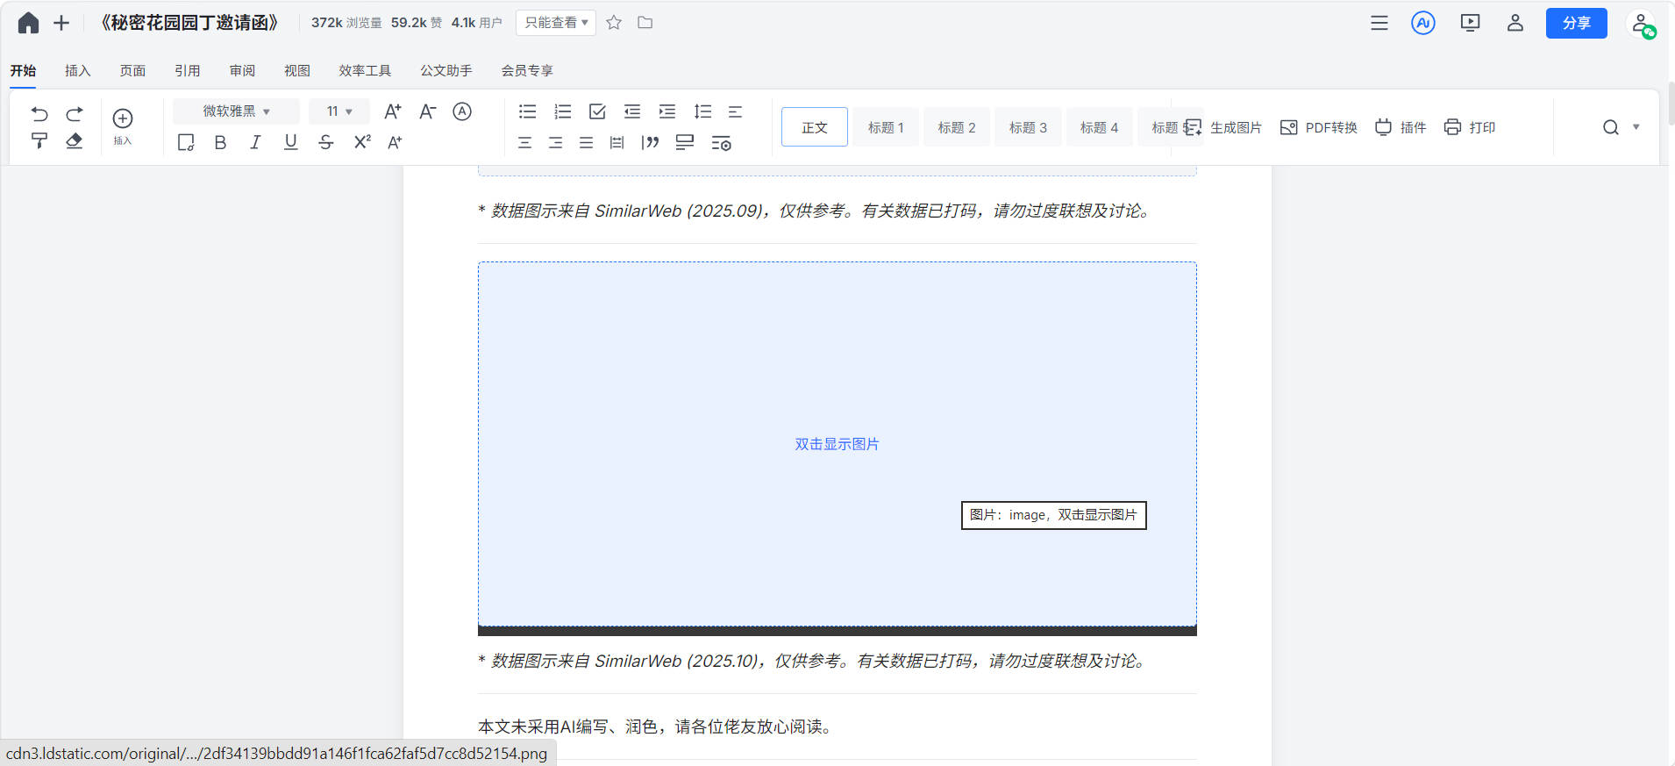The image size is (1675, 766).
Task: Click the 双击显示图片 image placeholder
Action: [837, 444]
